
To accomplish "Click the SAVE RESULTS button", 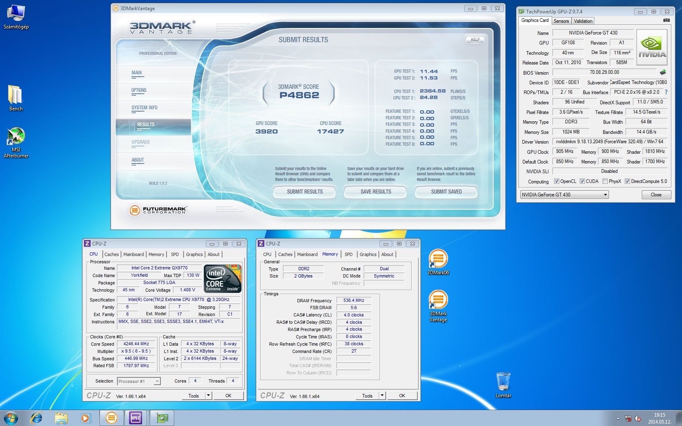I will 376,192.
